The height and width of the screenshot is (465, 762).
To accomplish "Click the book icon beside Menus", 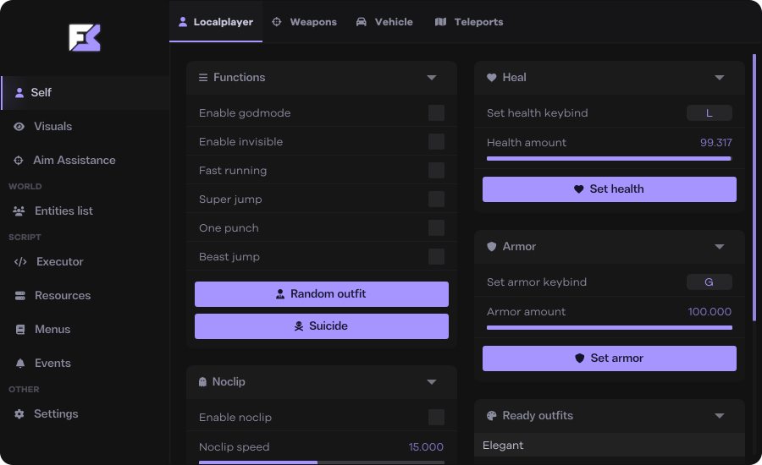I will pos(19,330).
